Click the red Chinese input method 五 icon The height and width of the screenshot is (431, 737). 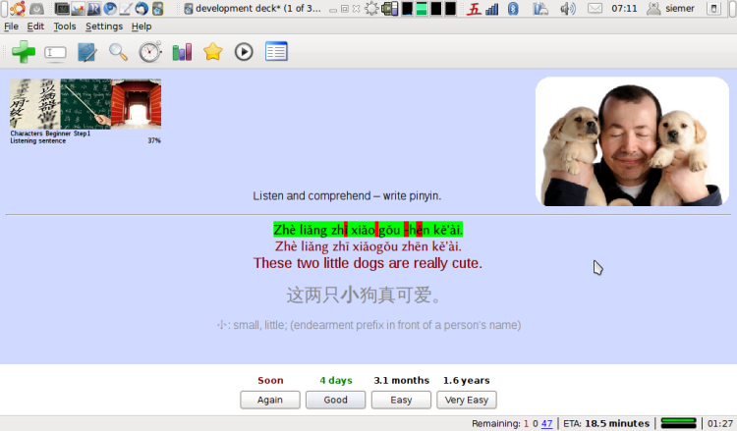(x=474, y=9)
